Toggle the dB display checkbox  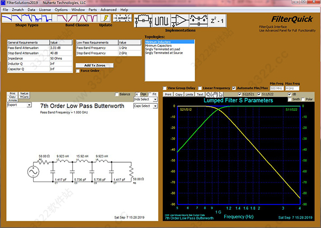click(289, 94)
